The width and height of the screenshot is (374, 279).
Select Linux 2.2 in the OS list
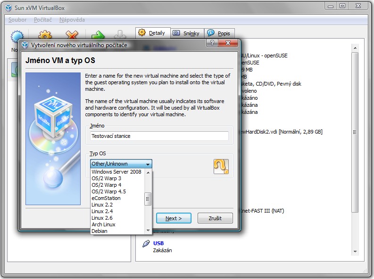(117, 205)
